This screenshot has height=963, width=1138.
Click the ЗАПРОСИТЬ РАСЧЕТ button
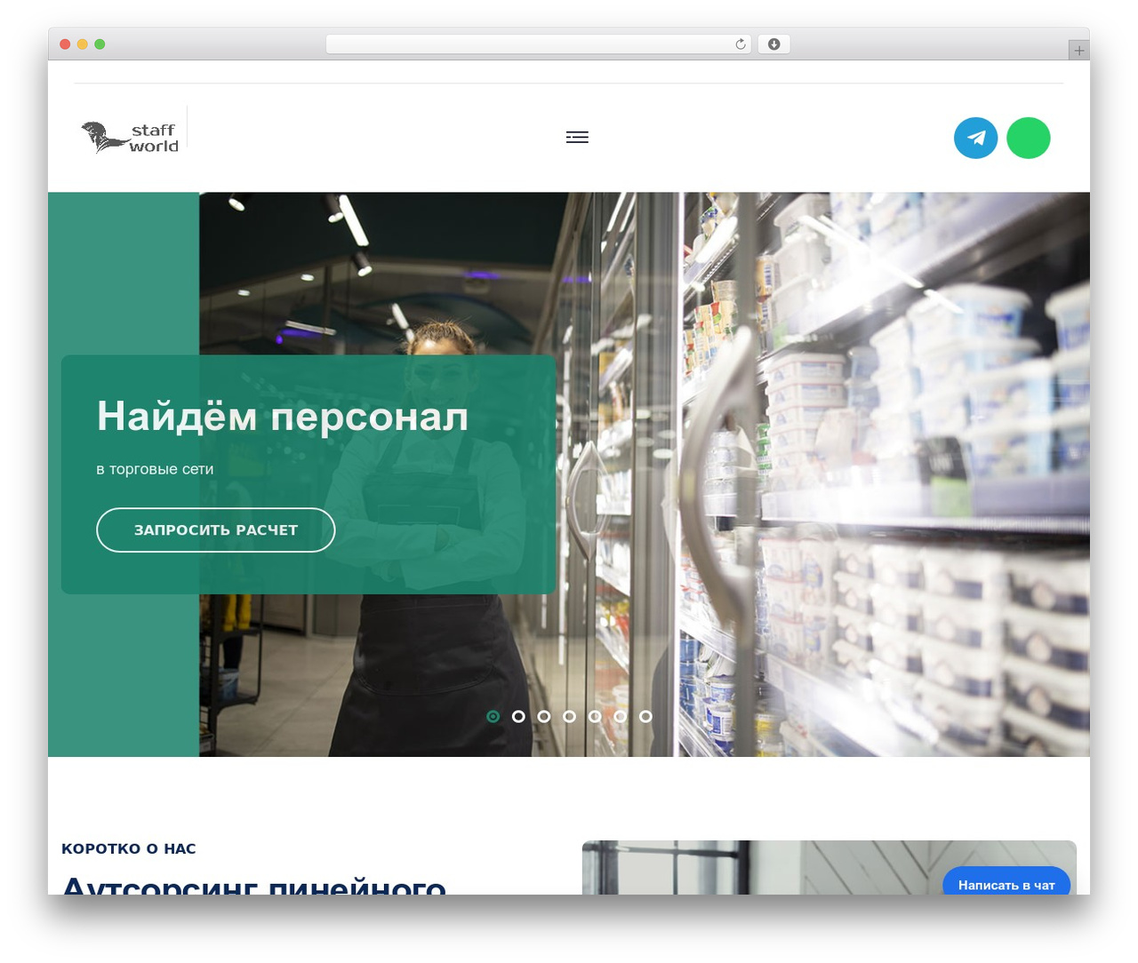[215, 530]
